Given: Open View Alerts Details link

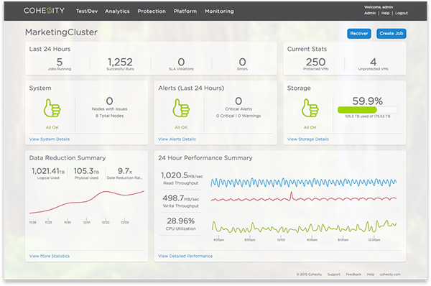Looking at the screenshot, I should [177, 139].
